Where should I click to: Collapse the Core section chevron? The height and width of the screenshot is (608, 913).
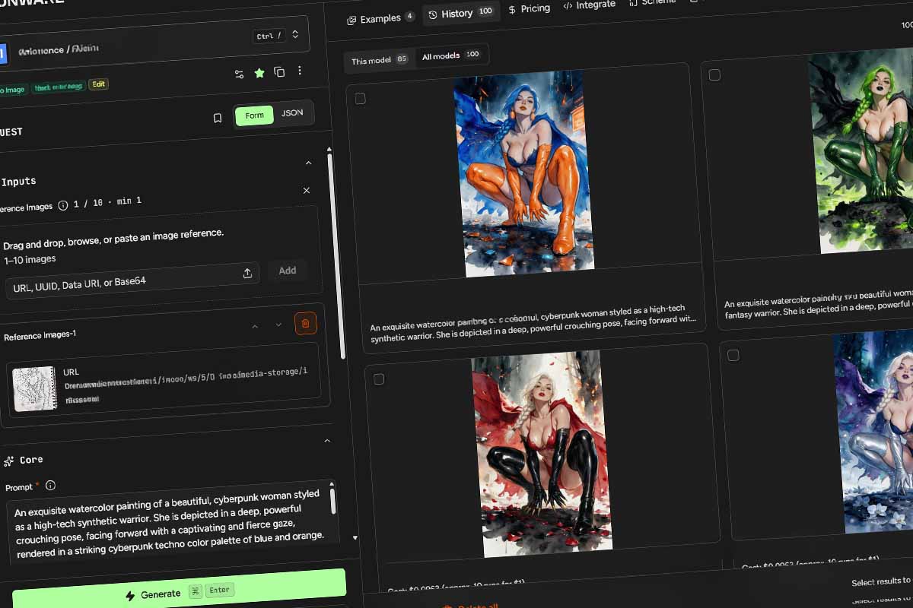coord(327,441)
